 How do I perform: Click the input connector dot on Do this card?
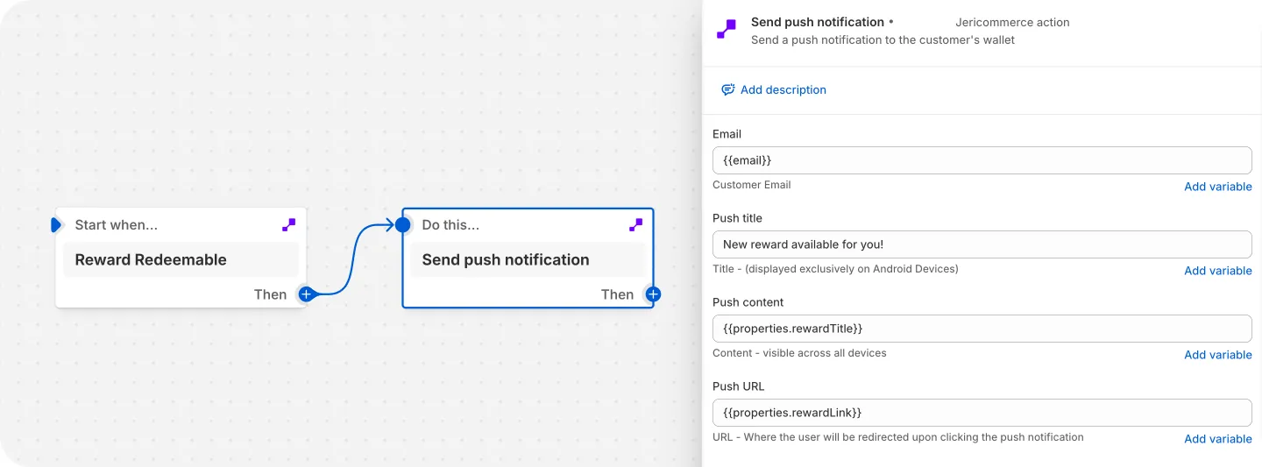pyautogui.click(x=403, y=225)
